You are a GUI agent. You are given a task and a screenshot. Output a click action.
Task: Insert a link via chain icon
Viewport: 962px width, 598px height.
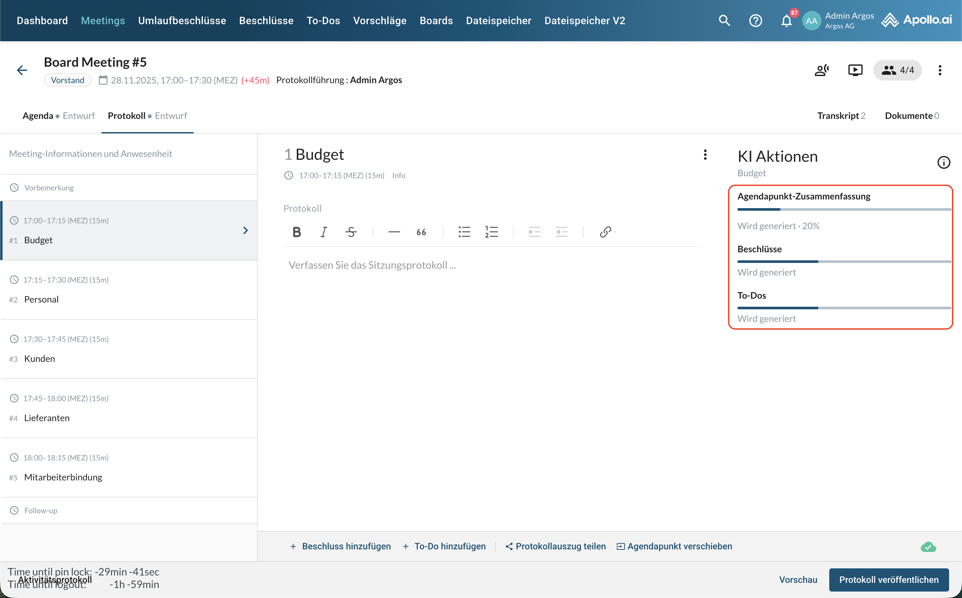[605, 232]
